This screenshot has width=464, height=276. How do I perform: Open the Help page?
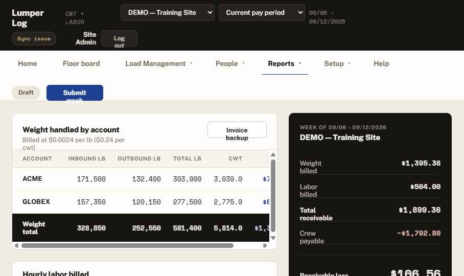coord(381,63)
